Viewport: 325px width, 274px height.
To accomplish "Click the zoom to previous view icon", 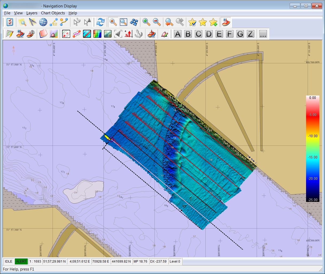I will (169, 22).
